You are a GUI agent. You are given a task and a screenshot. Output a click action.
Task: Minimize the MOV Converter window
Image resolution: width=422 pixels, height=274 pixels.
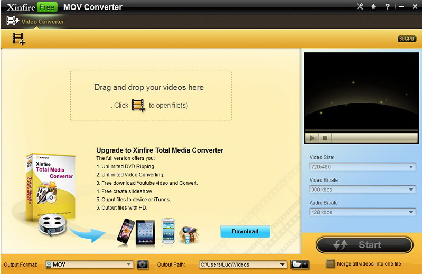pos(401,7)
